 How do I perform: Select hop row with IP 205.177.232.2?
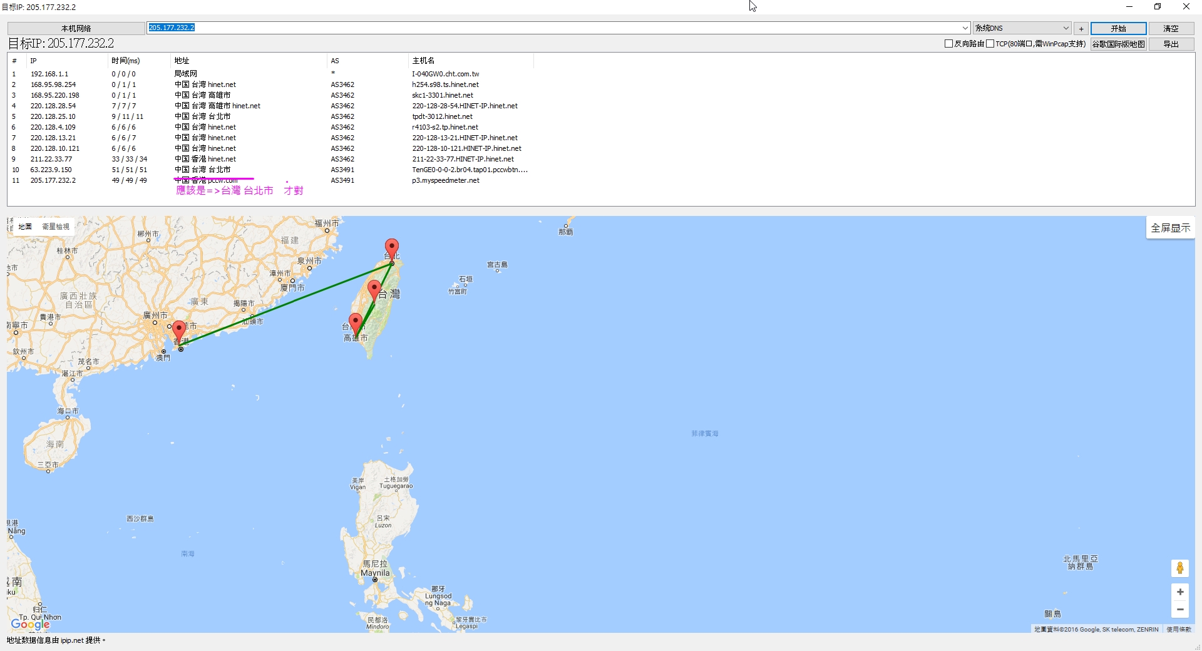coord(270,180)
